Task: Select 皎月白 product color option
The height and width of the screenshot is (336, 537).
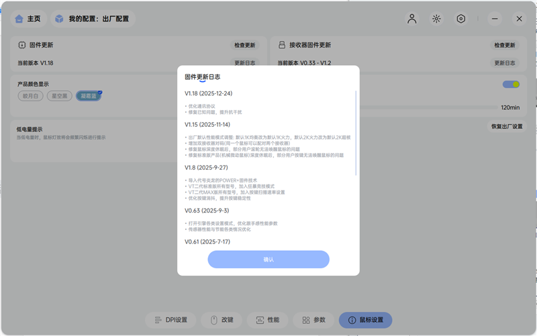Action: click(31, 96)
